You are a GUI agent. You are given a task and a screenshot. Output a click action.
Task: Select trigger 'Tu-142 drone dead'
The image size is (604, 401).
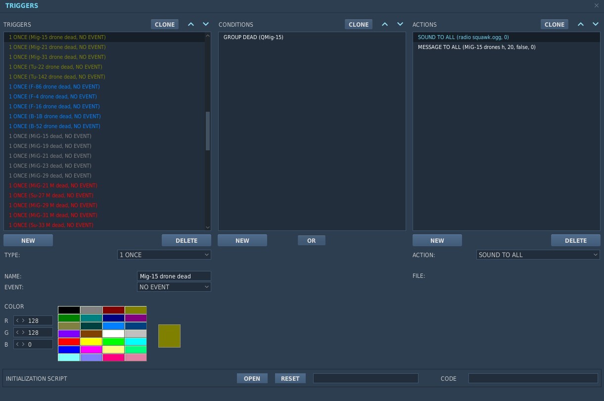tap(104, 77)
